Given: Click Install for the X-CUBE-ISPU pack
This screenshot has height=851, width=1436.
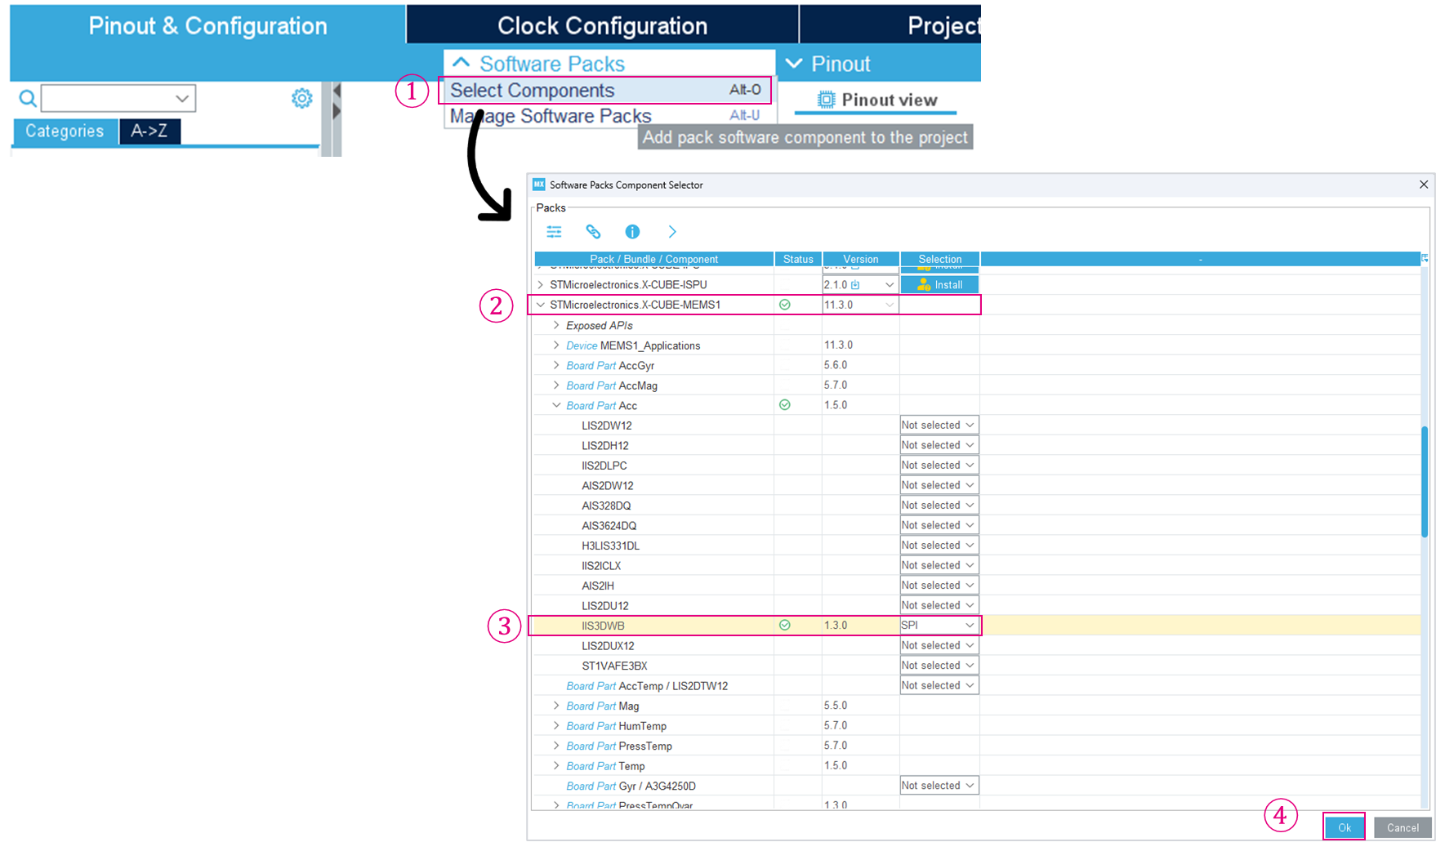Looking at the screenshot, I should [939, 285].
